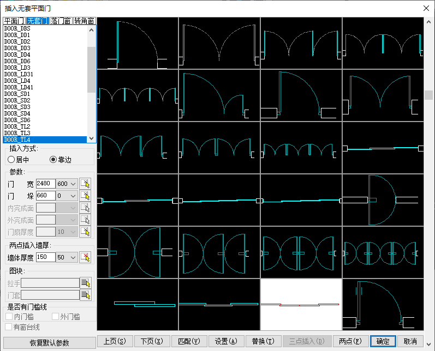The image size is (435, 351).
Task: Select the first thumbnail in the third row
Action: click(x=138, y=148)
